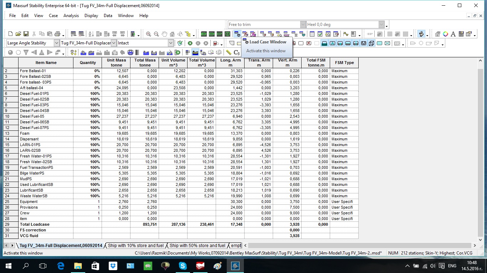Click the Item Name column header
The width and height of the screenshot is (487, 273).
pyautogui.click(x=46, y=63)
